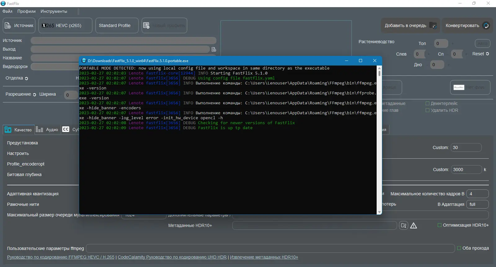Increase the Сп crop value
The width and height of the screenshot is (496, 267).
[x=466, y=54]
